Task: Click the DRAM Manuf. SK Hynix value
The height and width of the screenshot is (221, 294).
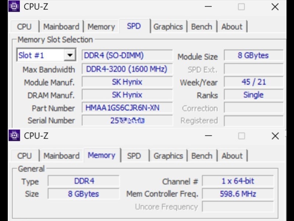Action: pos(127,95)
